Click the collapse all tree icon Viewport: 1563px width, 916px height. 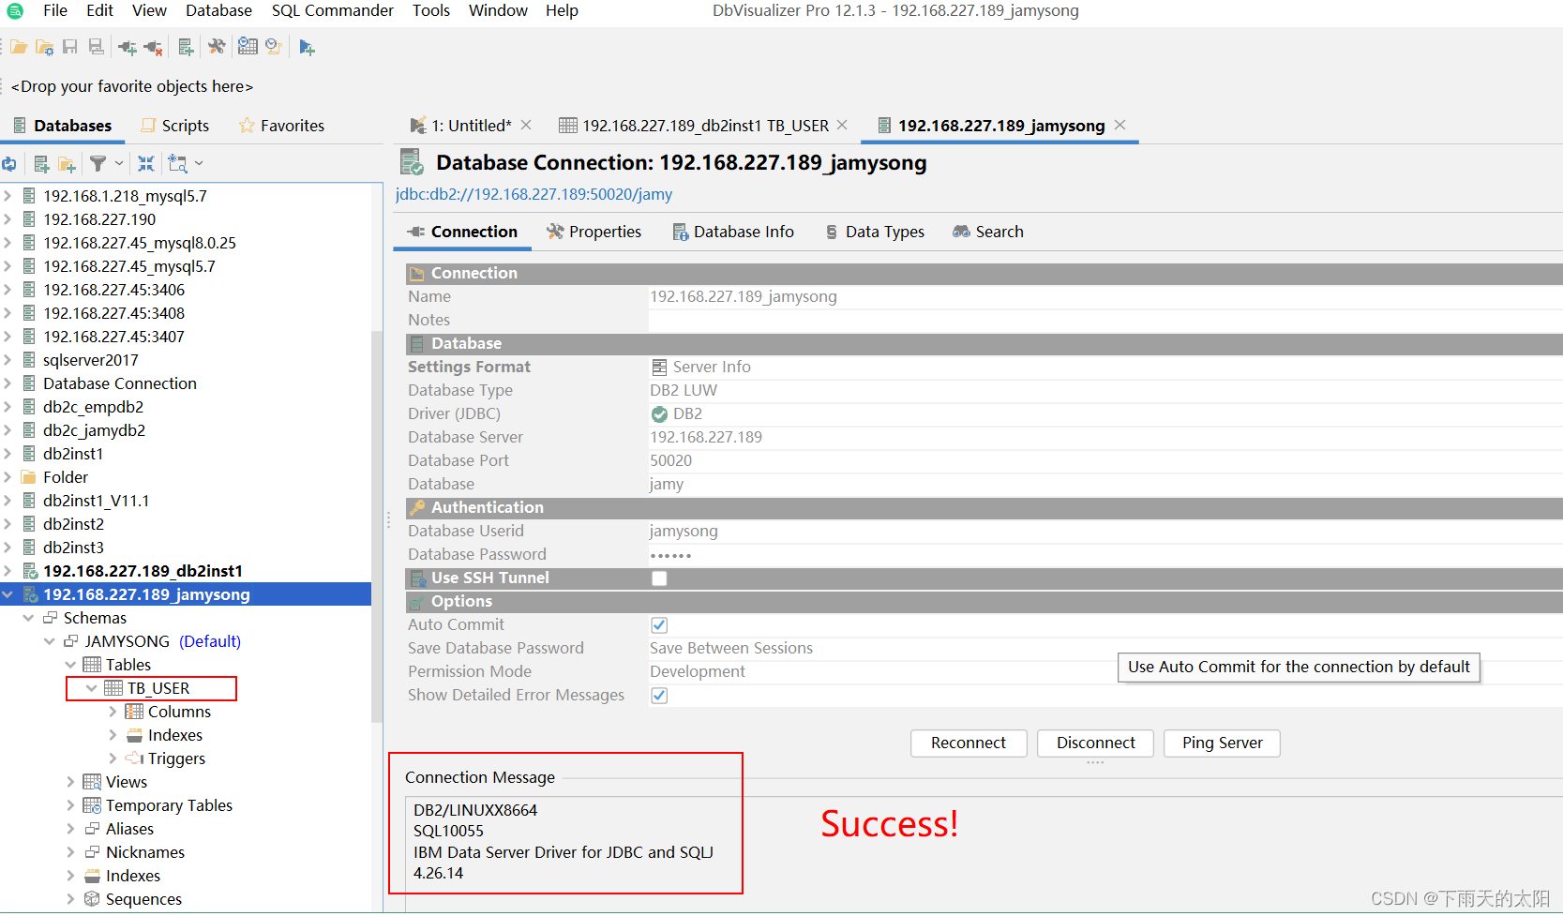pos(146,163)
